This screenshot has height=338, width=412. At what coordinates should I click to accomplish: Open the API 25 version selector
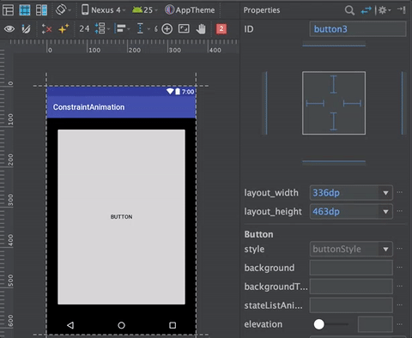click(145, 10)
